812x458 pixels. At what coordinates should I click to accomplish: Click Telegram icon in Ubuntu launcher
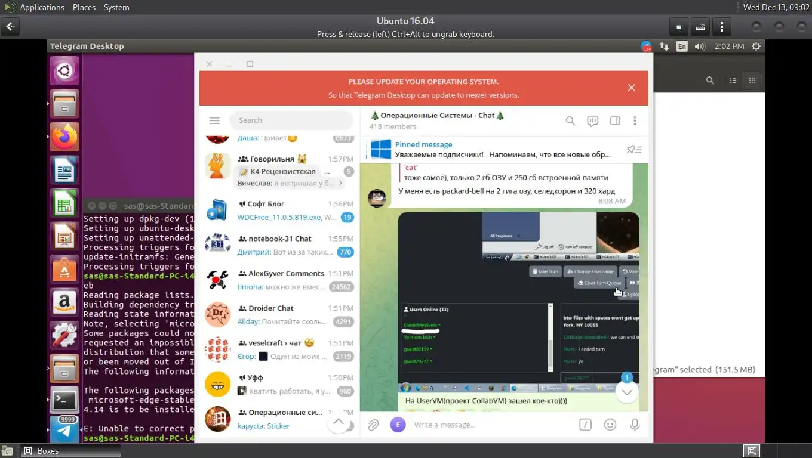coord(64,431)
